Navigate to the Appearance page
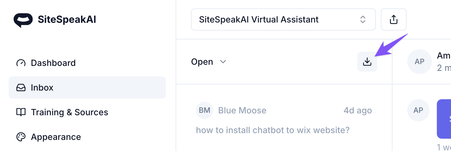Image resolution: width=451 pixels, height=151 pixels. (x=56, y=137)
